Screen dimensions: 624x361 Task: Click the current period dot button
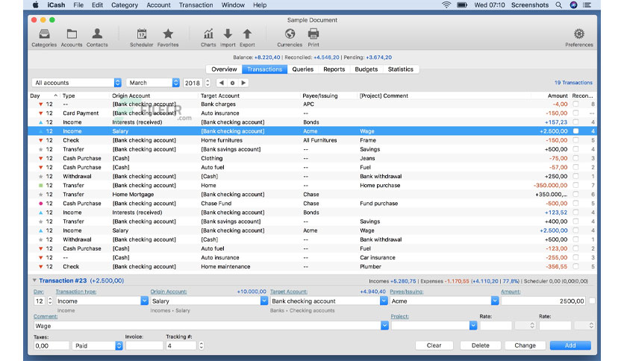pos(232,83)
